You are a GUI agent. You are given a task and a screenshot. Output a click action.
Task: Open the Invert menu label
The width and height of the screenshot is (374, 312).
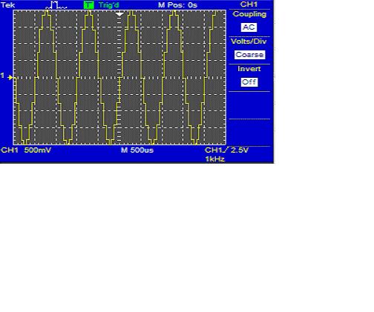(249, 69)
